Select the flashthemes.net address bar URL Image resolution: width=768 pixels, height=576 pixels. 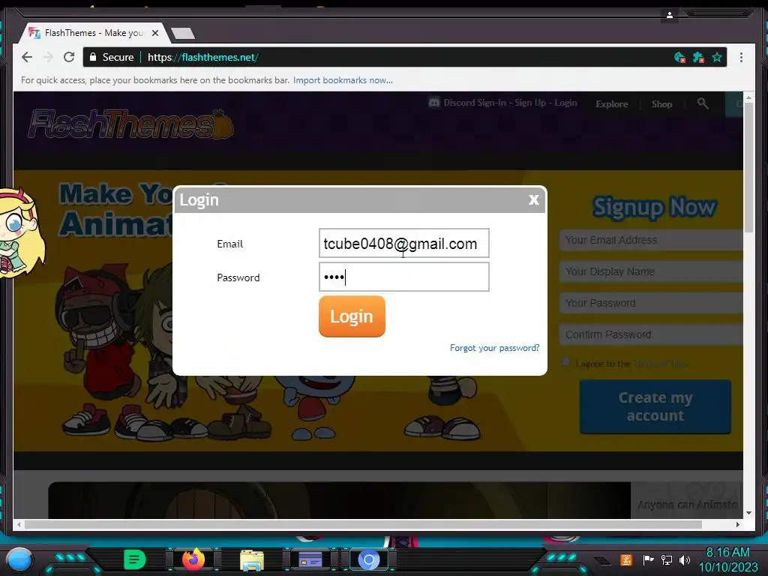[x=202, y=57]
